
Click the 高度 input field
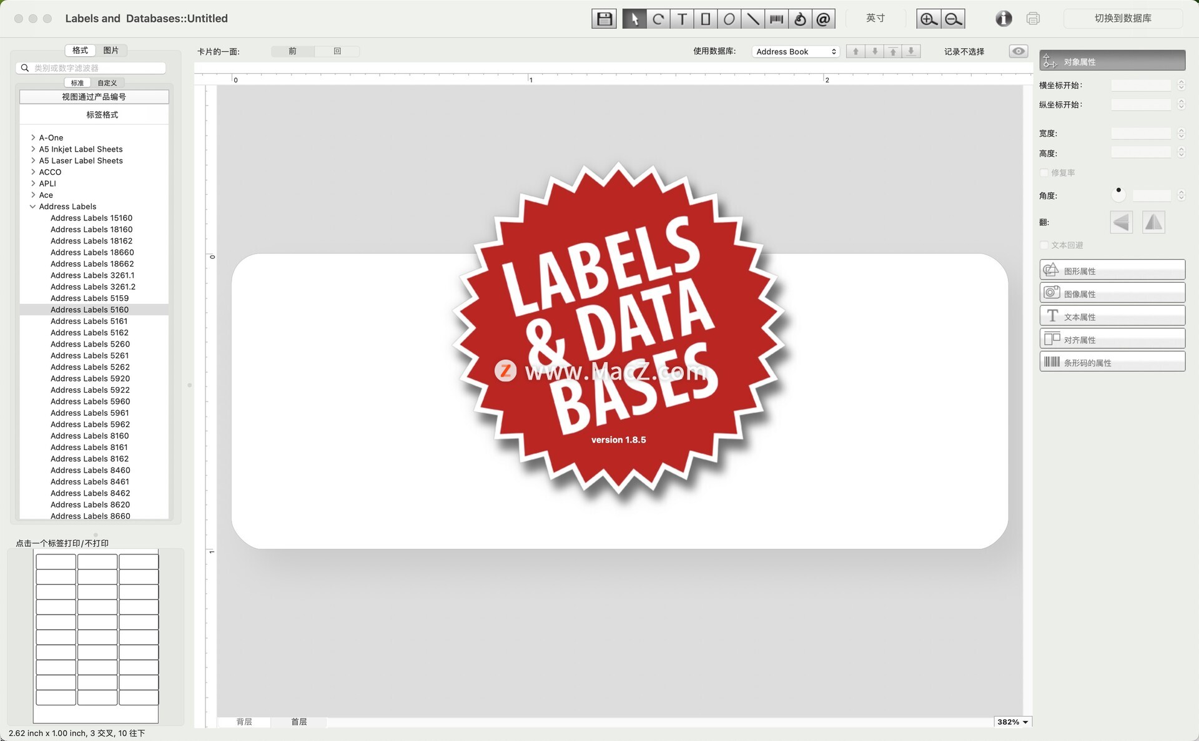point(1141,152)
